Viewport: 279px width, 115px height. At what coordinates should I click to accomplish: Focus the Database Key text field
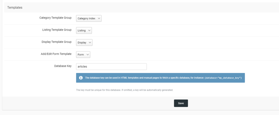111,67
